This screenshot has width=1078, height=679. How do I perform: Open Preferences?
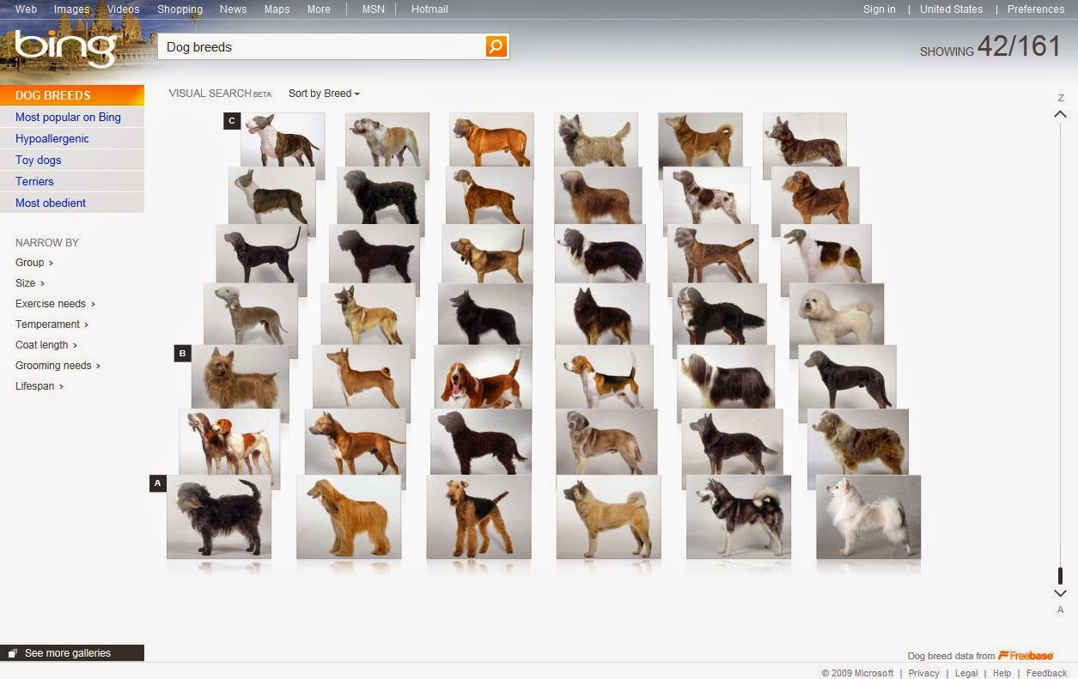click(1036, 9)
